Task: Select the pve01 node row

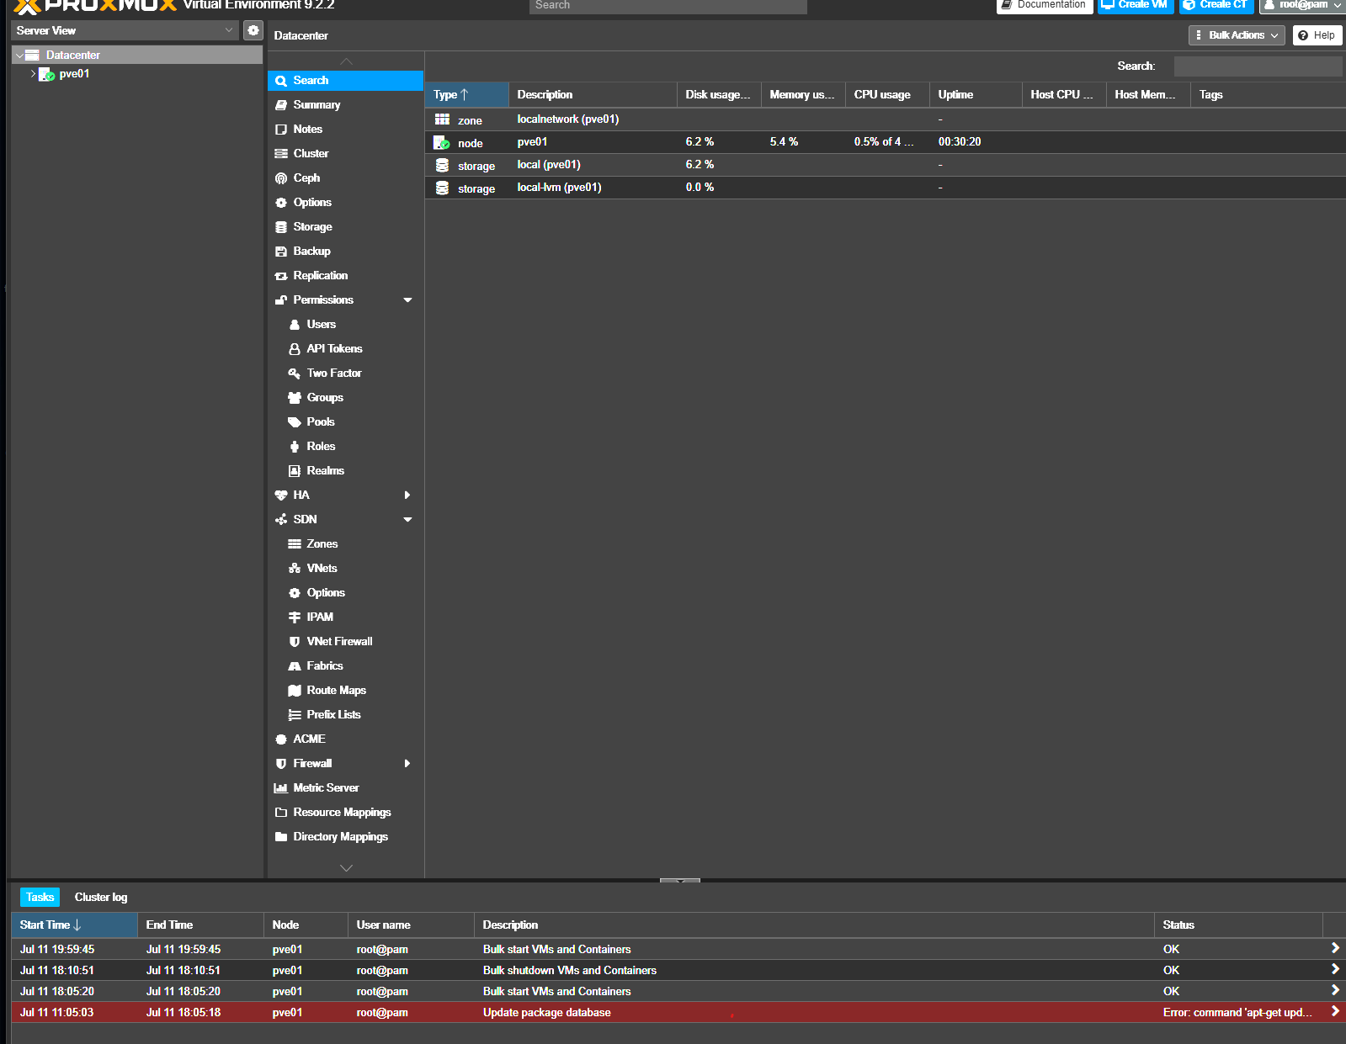Action: point(885,142)
